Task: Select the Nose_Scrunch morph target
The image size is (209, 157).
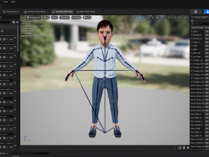Action: tap(198, 139)
